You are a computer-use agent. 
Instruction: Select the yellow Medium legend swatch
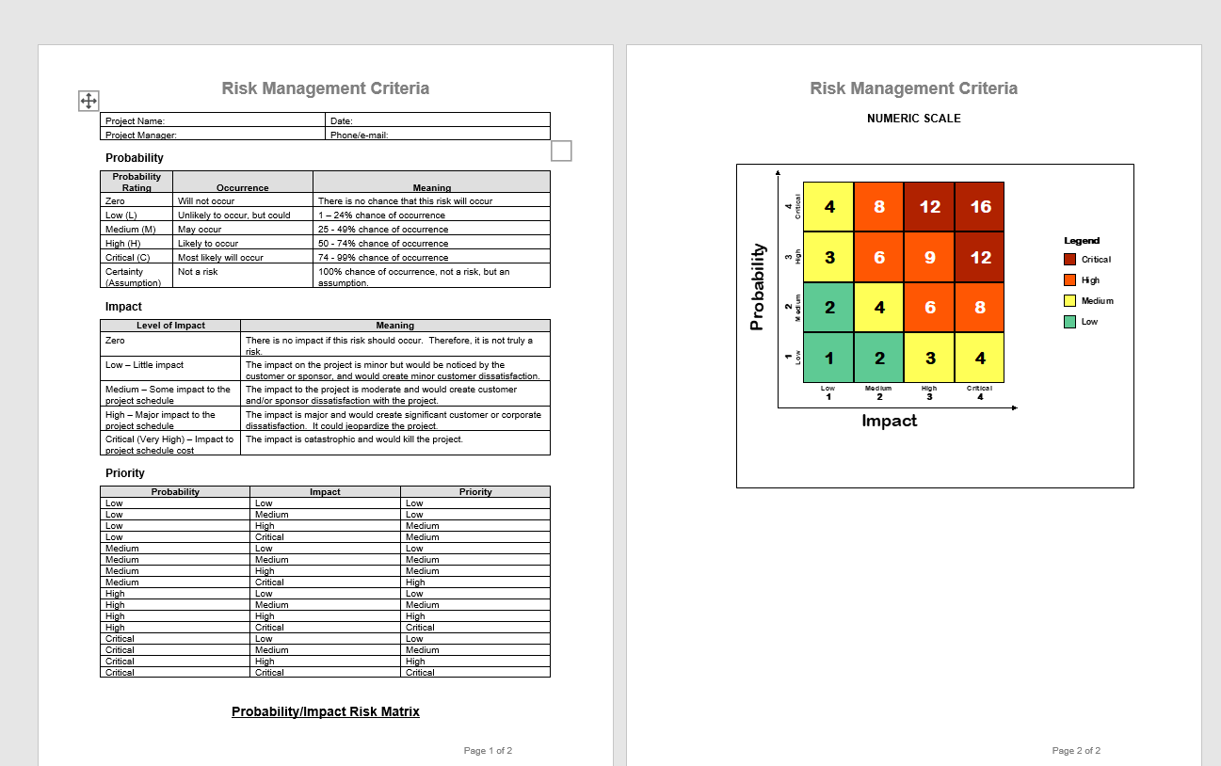(1068, 300)
